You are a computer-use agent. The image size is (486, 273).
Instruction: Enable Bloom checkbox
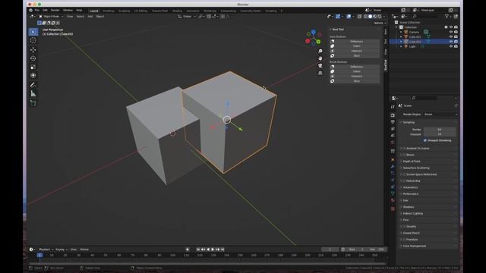(x=404, y=155)
